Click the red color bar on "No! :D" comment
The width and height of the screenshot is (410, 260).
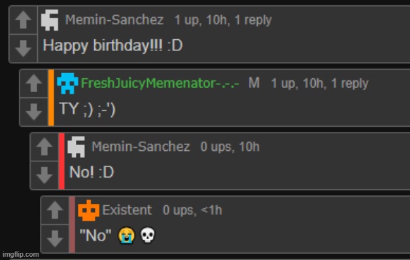(x=61, y=161)
